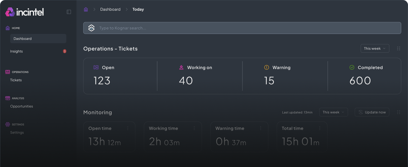Select Insights in the sidebar

(x=16, y=51)
